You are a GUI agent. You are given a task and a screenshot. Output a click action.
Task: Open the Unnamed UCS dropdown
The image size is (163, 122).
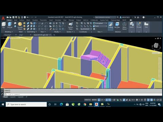86,29
